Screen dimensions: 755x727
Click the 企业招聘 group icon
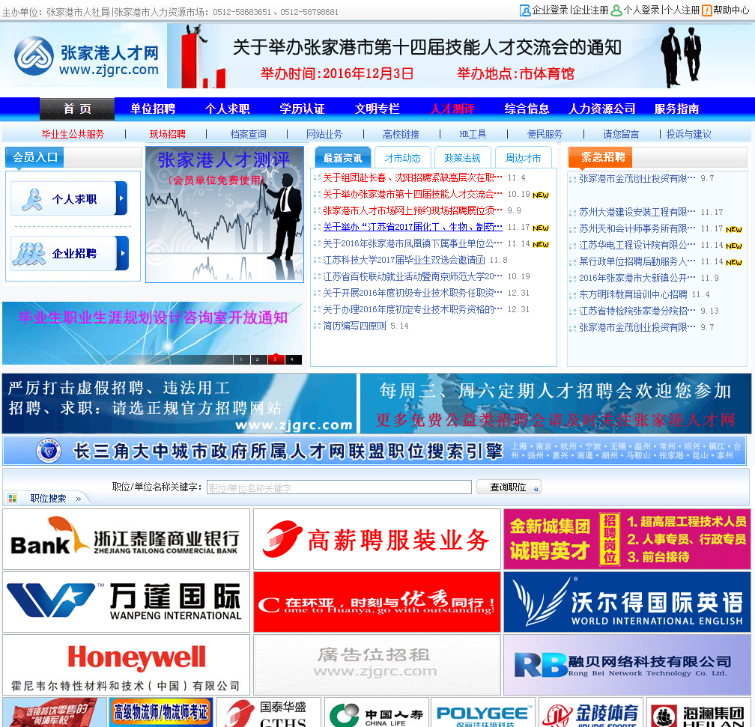click(x=29, y=253)
